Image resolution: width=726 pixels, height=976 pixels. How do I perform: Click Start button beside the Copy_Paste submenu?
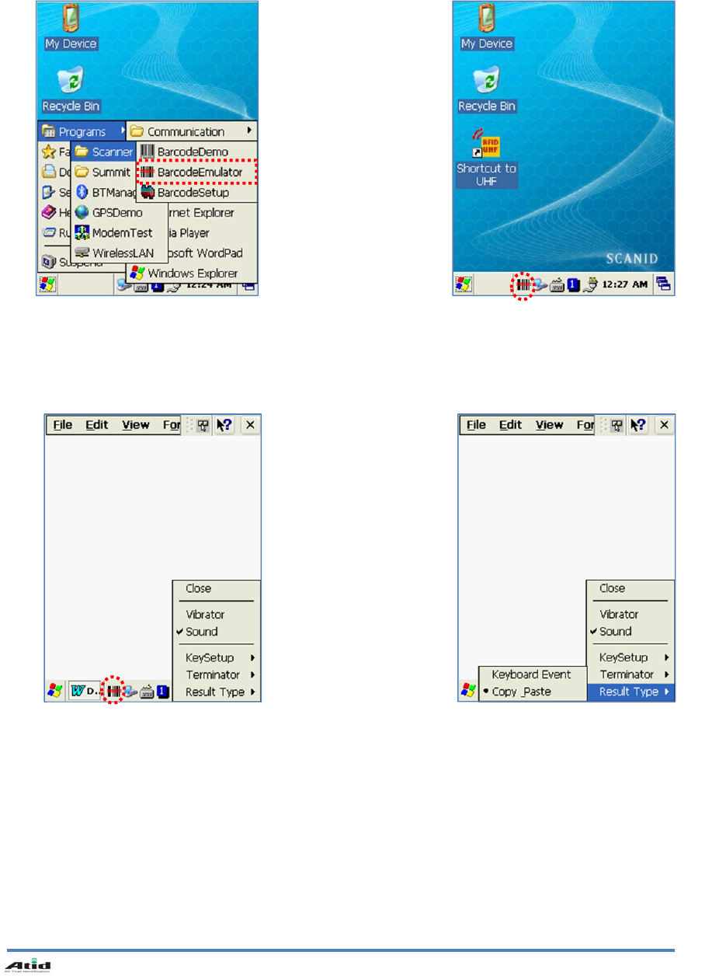(x=469, y=690)
